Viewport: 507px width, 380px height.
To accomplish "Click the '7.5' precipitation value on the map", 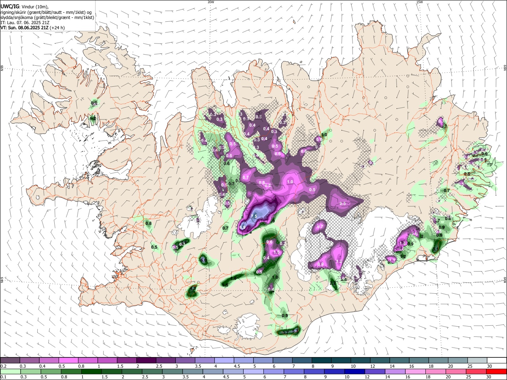I will 254,216.
